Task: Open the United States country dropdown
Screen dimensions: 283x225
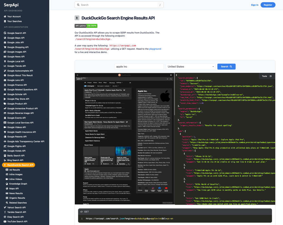Action: click(x=190, y=66)
